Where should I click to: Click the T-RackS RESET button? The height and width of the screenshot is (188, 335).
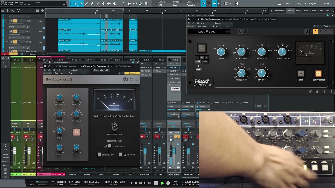coord(202,48)
